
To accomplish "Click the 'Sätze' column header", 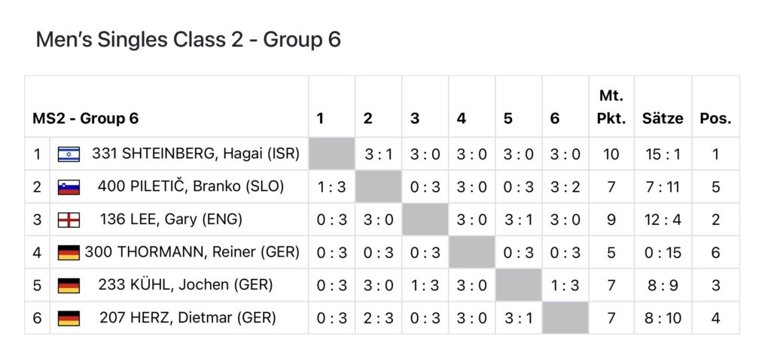I will coord(663,119).
